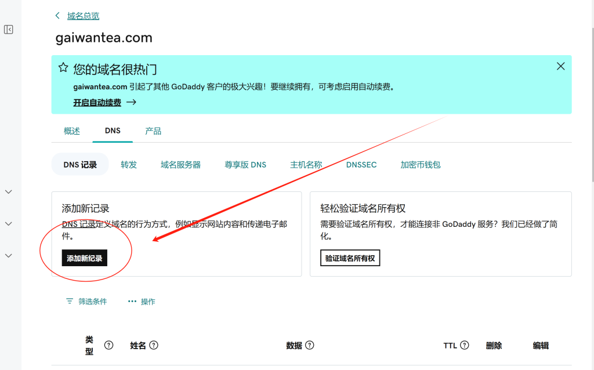
Task: Switch to the 产品 tab
Action: [x=153, y=131]
